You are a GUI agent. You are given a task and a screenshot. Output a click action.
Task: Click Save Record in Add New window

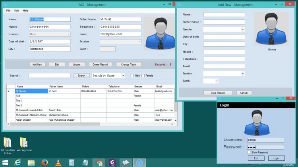(218, 93)
